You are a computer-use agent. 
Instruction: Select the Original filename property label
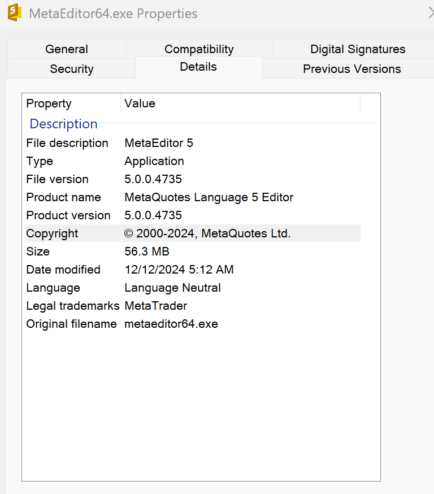pos(72,324)
